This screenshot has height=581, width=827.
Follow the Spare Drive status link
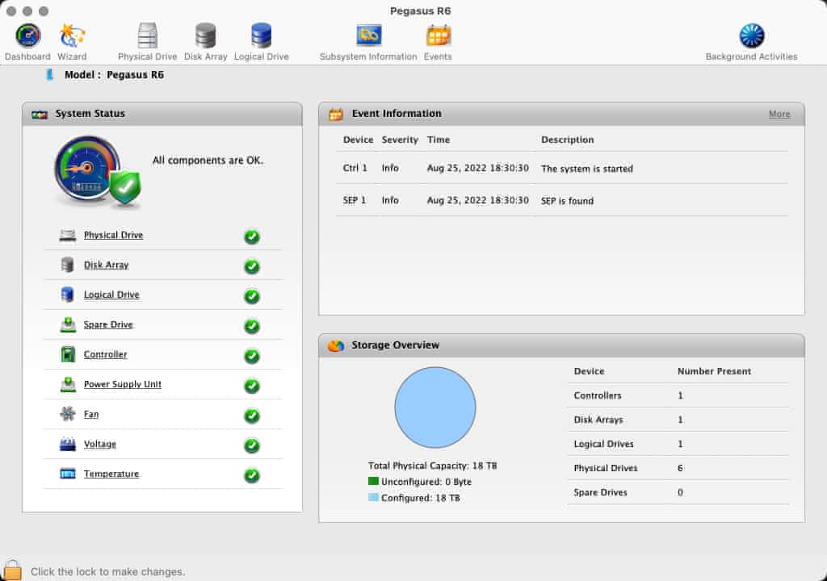[108, 325]
